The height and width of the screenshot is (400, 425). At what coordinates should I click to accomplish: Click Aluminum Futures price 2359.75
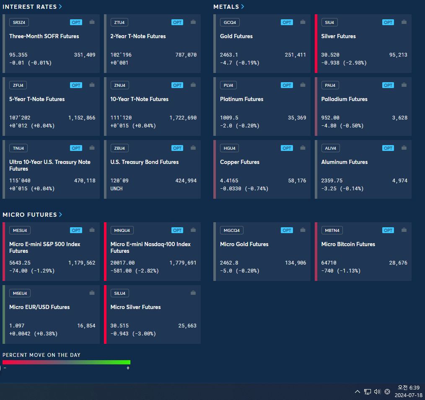332,181
